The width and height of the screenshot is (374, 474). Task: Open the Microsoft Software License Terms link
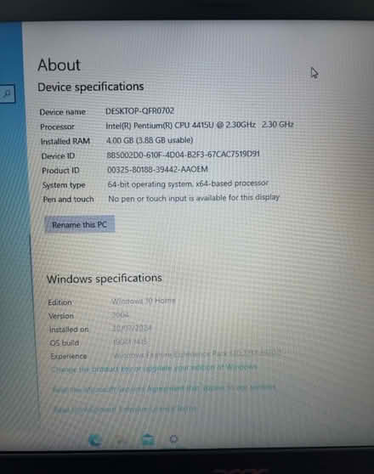tap(125, 409)
